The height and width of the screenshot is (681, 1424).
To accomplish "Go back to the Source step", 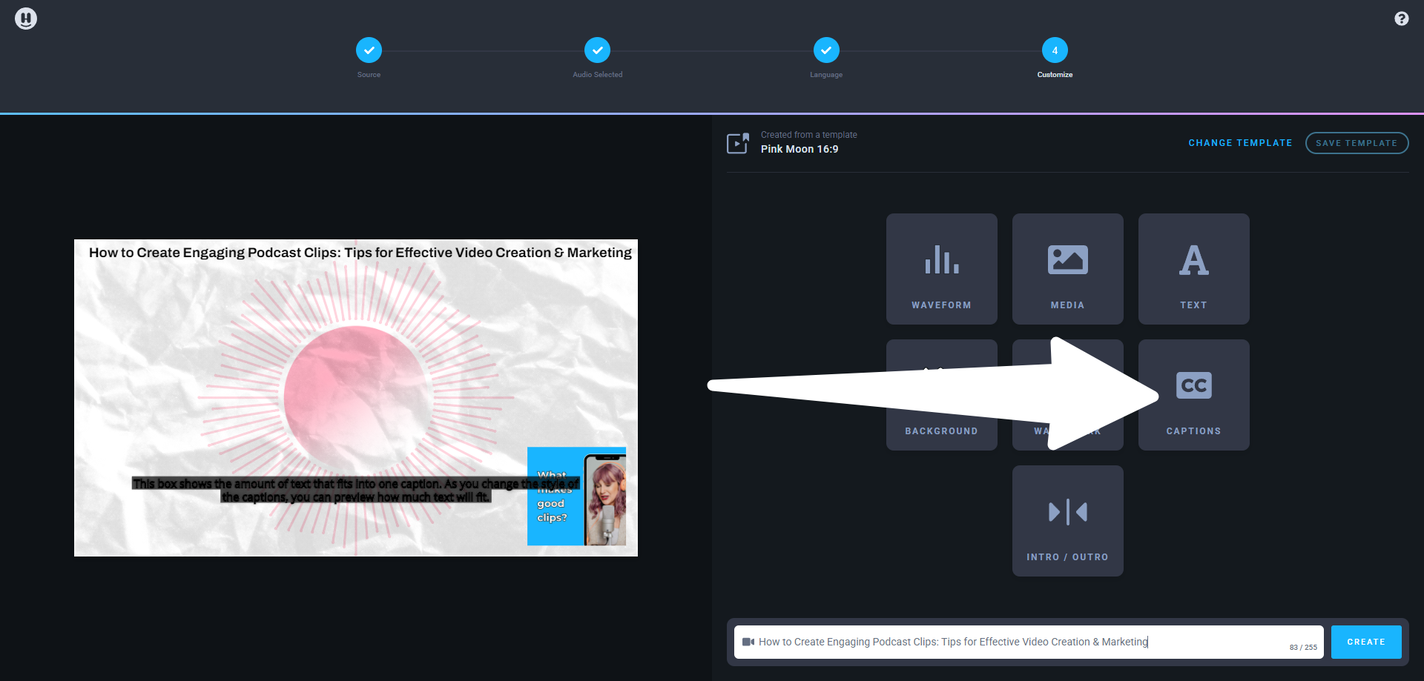I will pos(369,50).
